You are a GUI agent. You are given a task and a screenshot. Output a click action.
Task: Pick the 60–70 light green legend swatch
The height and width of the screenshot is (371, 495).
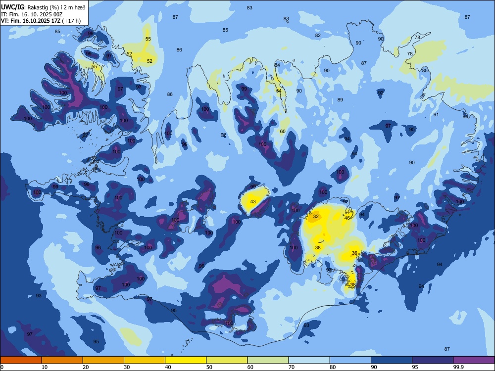pos(268,360)
